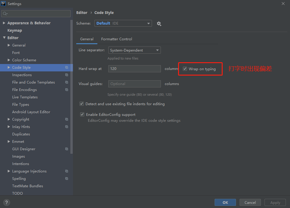Click the Visual guides Optional field
The image size is (290, 208).
[x=134, y=84]
